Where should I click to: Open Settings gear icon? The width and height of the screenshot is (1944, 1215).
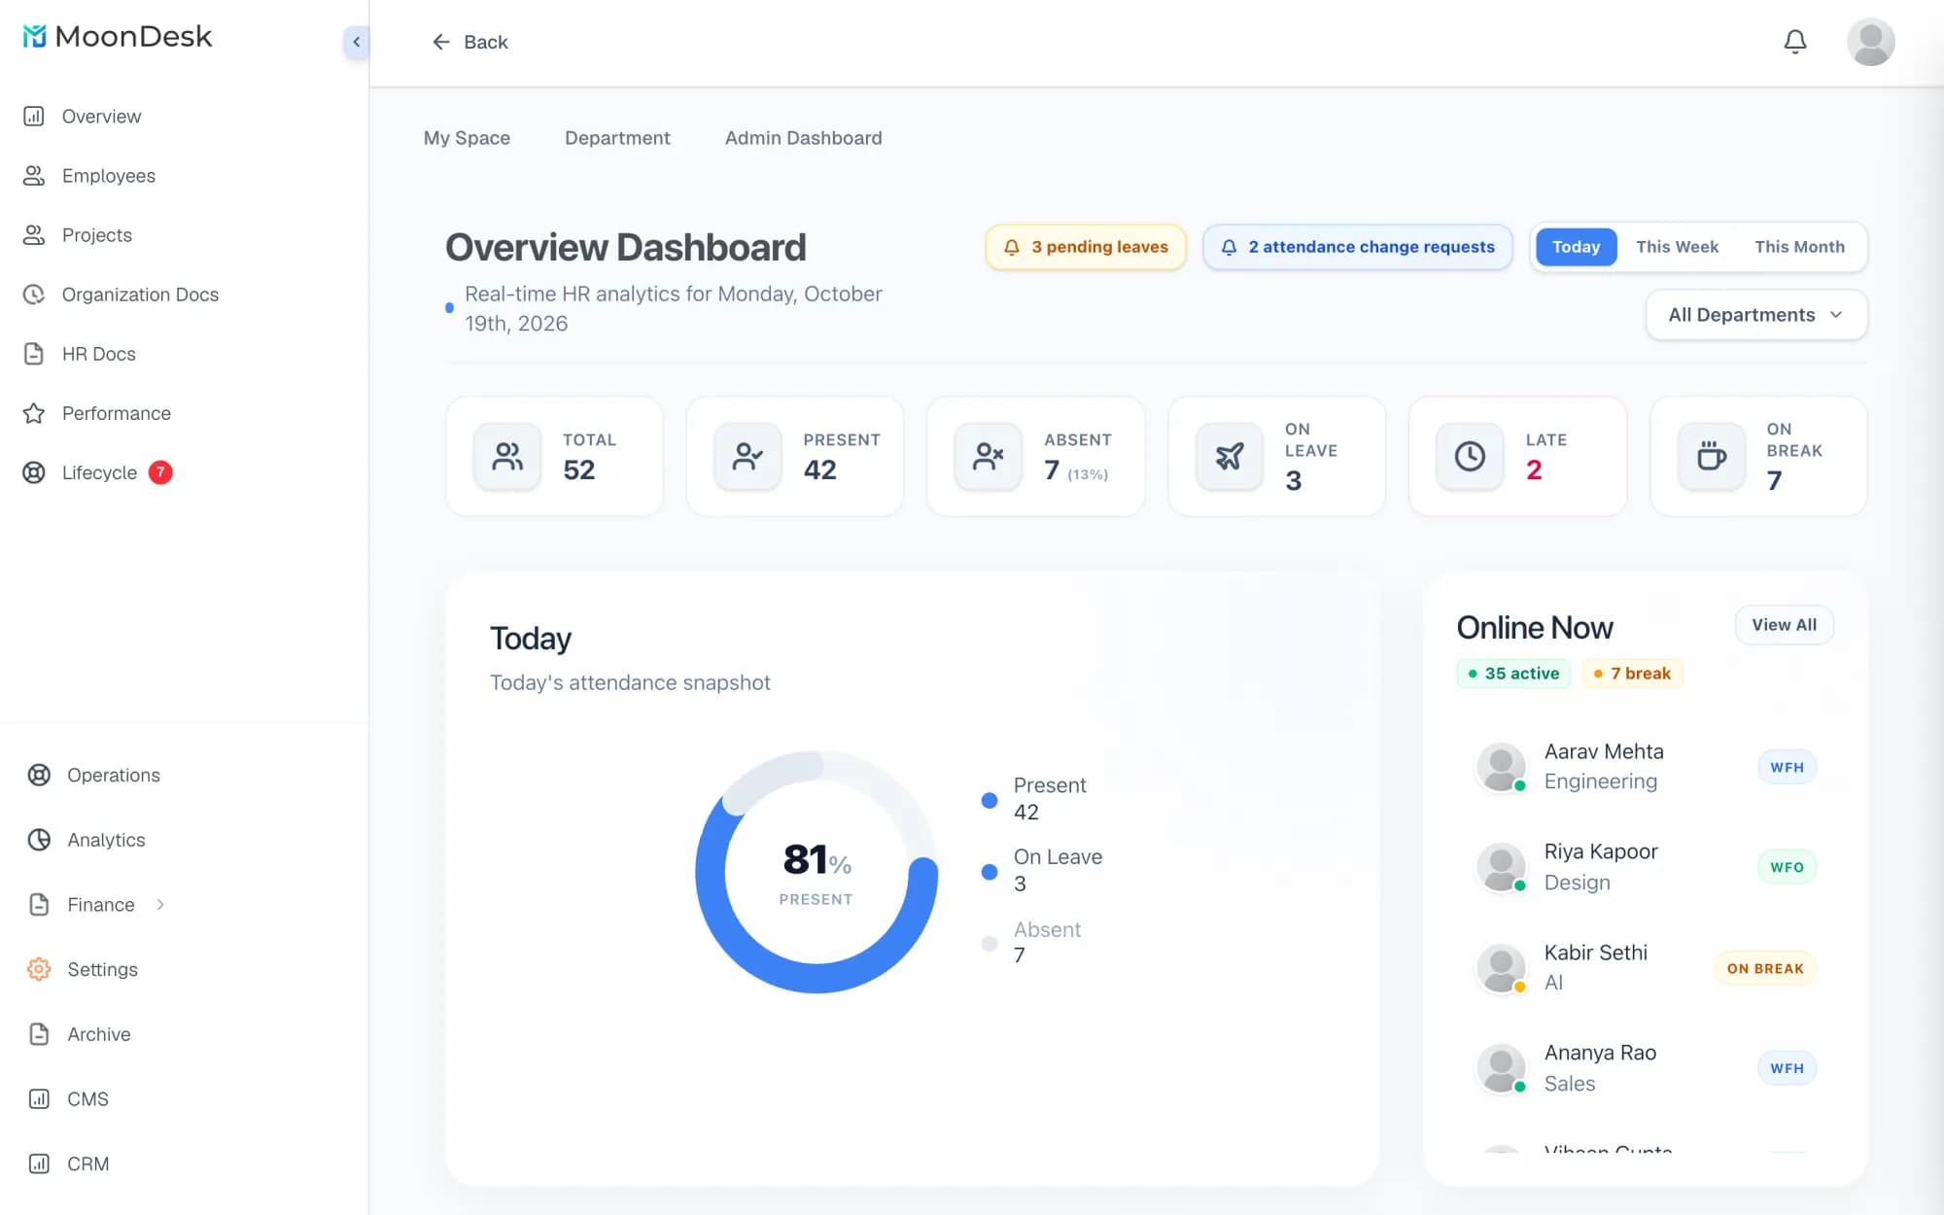(39, 969)
